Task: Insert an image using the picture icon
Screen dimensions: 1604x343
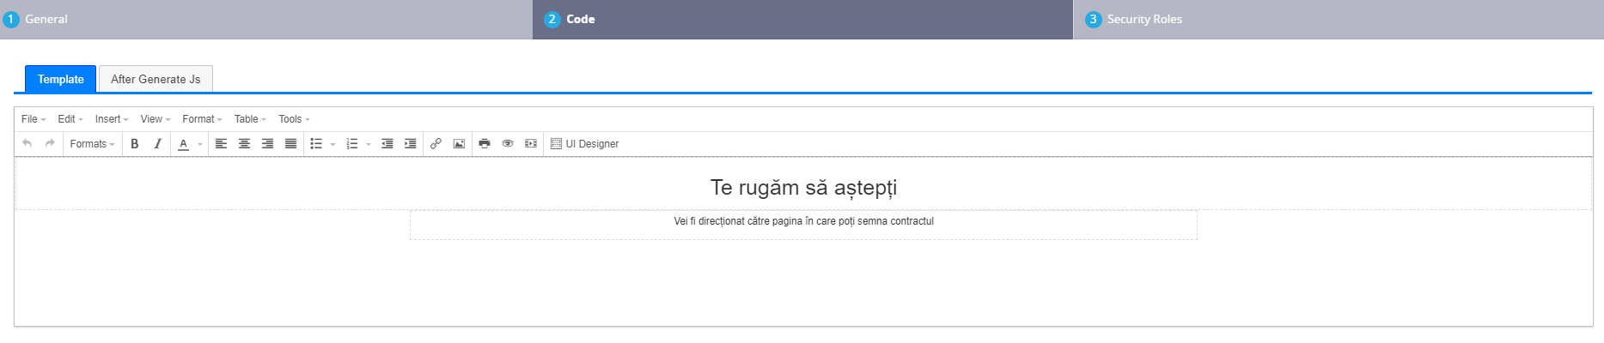Action: pyautogui.click(x=459, y=144)
